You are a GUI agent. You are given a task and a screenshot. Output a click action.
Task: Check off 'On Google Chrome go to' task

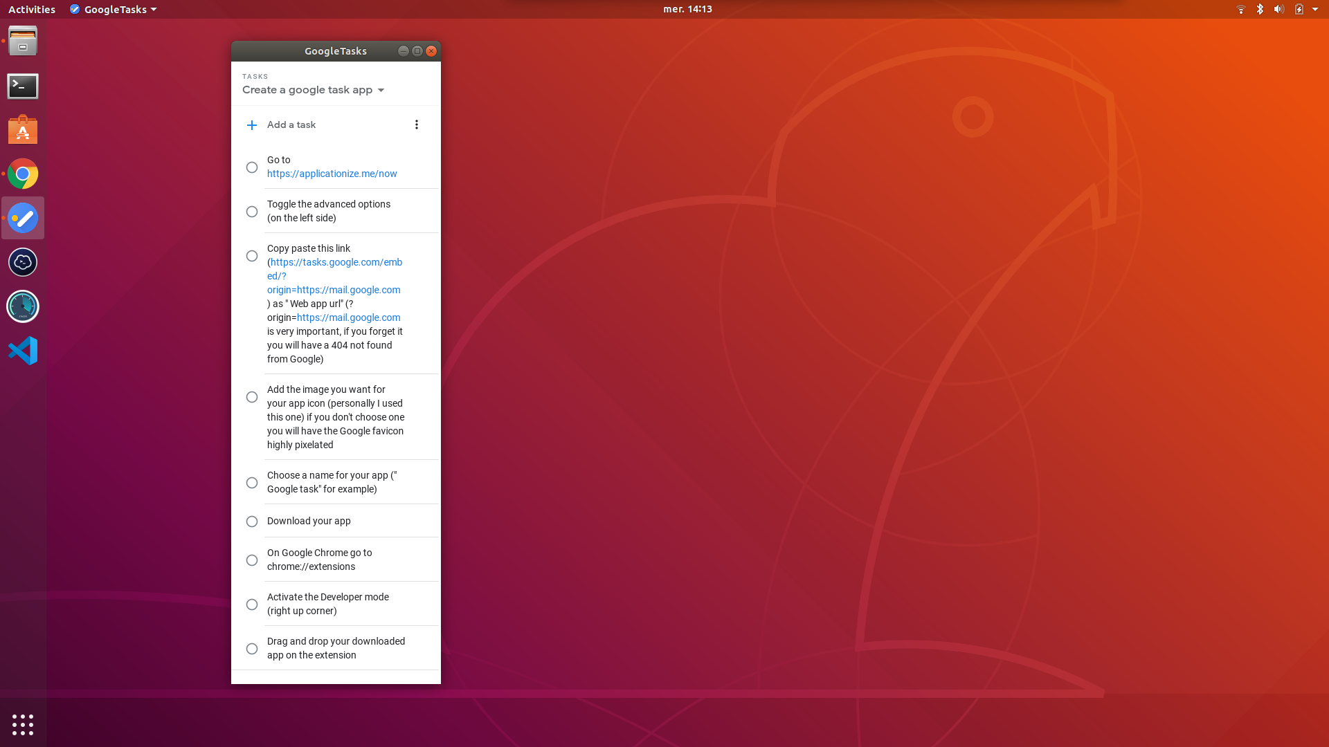pos(252,560)
